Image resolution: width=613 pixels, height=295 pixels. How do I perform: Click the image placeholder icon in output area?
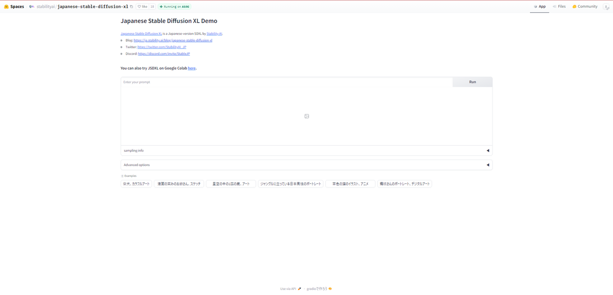[x=306, y=116]
